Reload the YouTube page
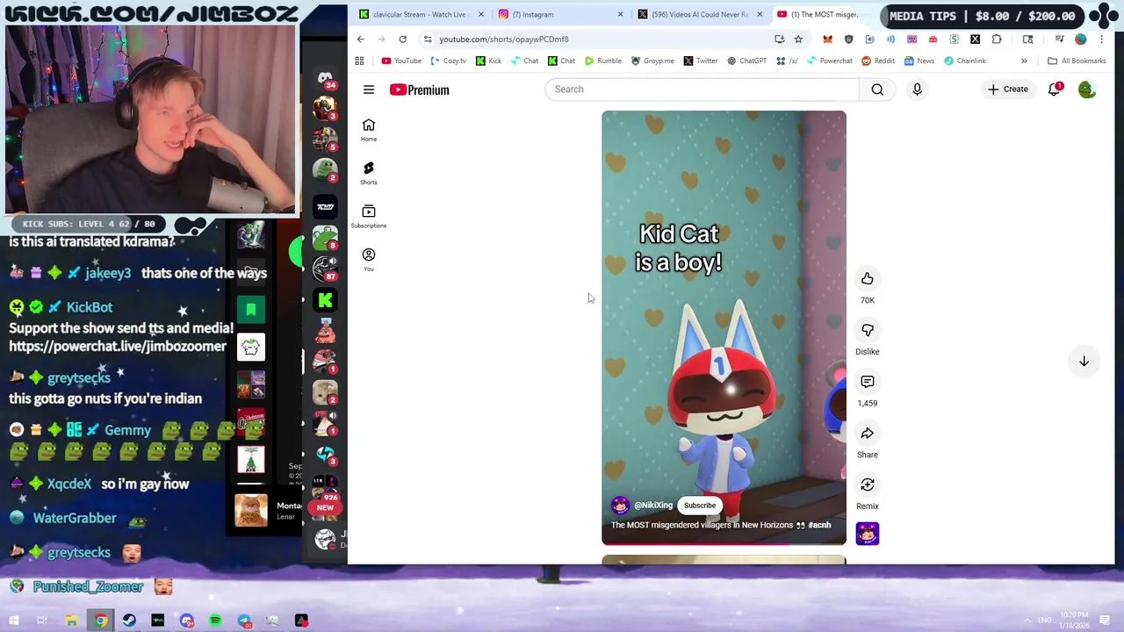This screenshot has height=632, width=1124. pos(402,39)
